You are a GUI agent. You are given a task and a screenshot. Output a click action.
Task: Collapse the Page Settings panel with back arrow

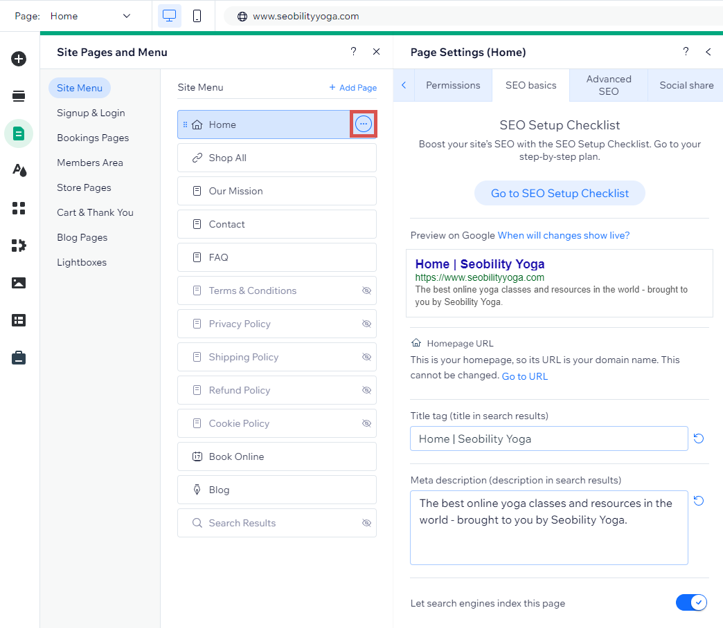click(x=708, y=52)
